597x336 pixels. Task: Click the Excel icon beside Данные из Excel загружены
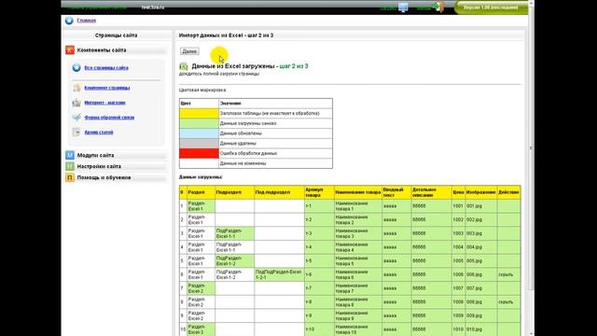point(184,66)
